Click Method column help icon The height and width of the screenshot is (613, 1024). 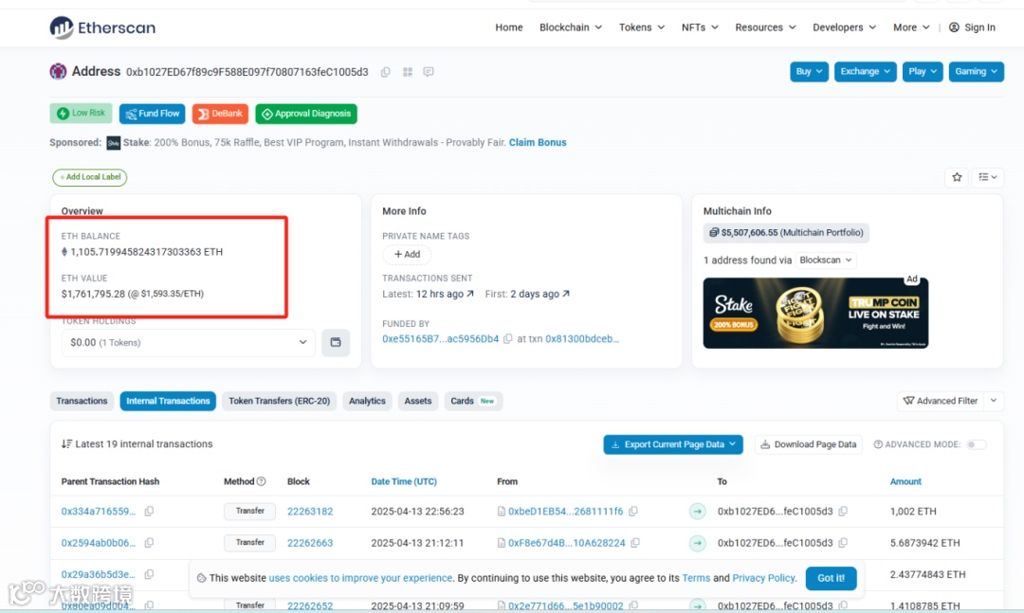tap(262, 481)
